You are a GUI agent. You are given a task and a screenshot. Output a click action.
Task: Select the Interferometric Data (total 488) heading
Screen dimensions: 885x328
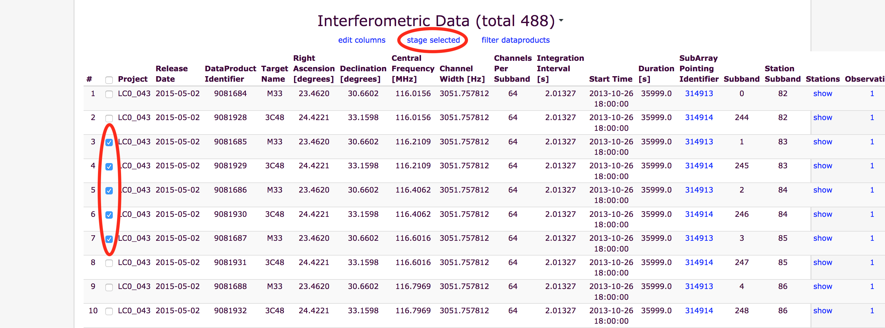pyautogui.click(x=436, y=21)
